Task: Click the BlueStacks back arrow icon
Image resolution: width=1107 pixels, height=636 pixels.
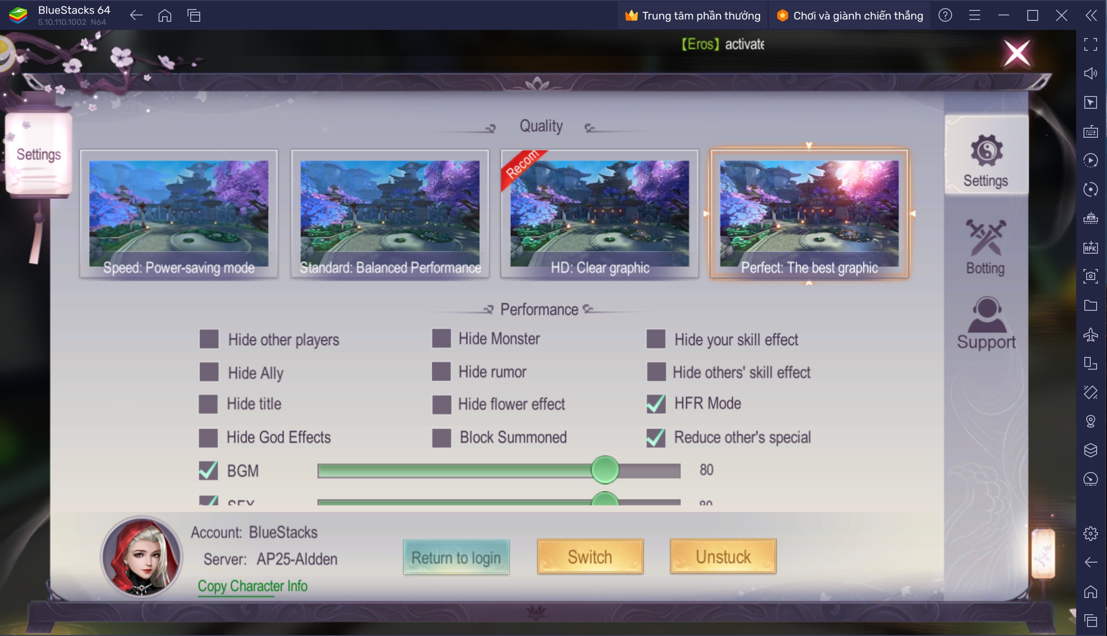Action: (x=135, y=14)
